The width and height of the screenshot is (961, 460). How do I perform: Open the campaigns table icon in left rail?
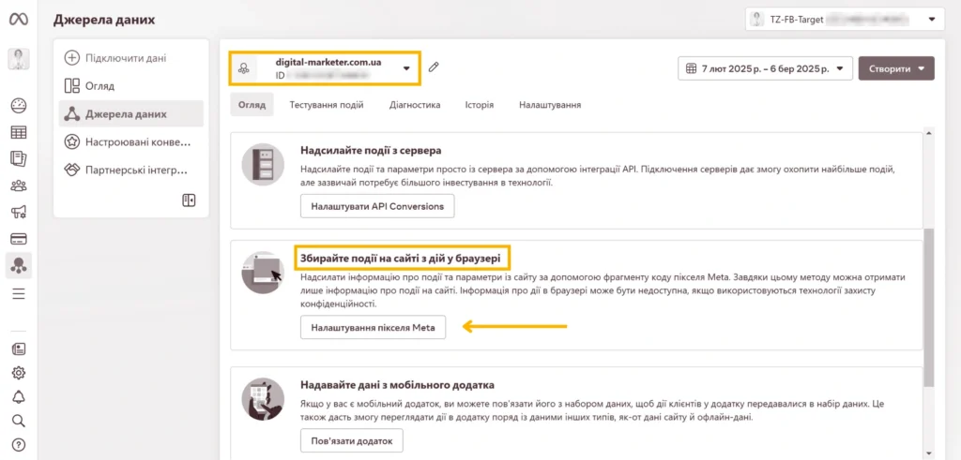pyautogui.click(x=19, y=132)
